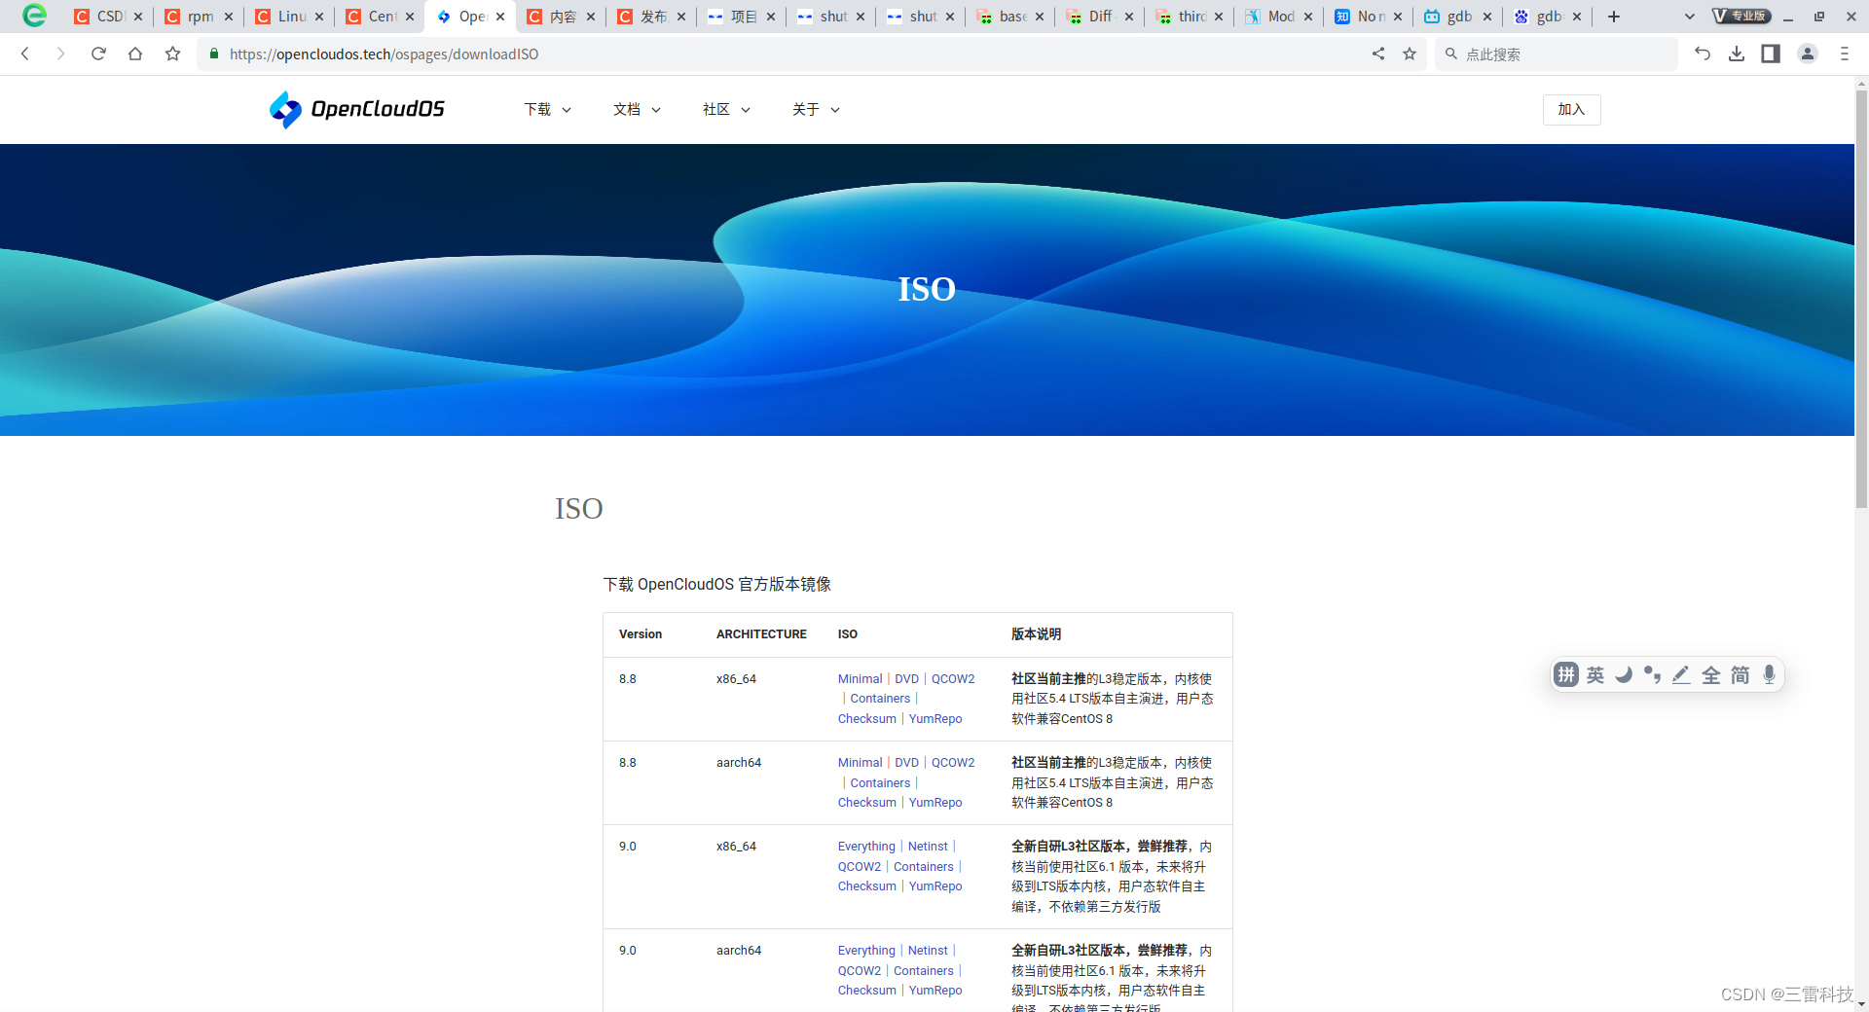Open Checksum link for 9.0 x86_64
Image resolution: width=1869 pixels, height=1012 pixels.
(x=866, y=886)
